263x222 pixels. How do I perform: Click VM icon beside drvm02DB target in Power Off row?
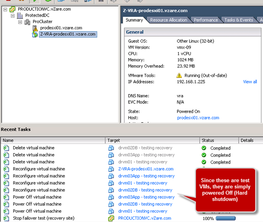point(111,204)
